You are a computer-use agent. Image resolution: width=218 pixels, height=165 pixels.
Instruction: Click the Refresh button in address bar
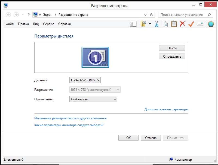coord(151,15)
